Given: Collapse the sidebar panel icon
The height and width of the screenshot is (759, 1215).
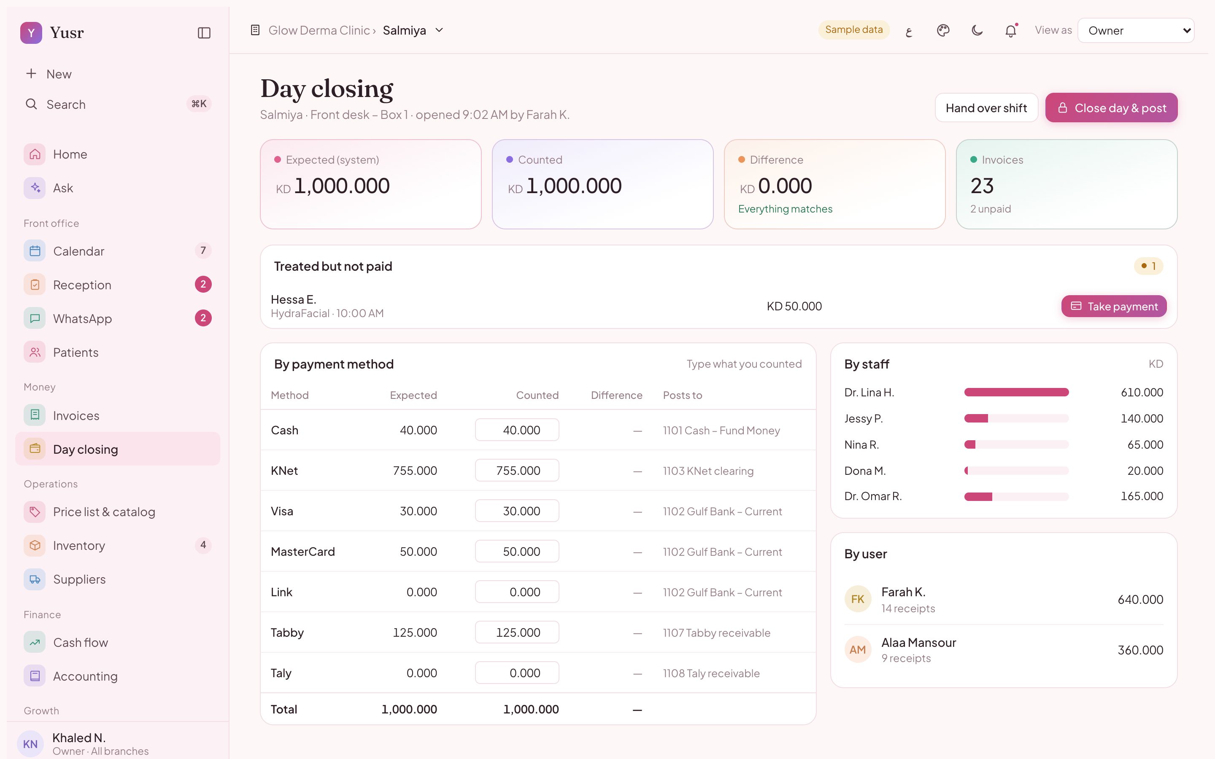Looking at the screenshot, I should click(x=204, y=32).
